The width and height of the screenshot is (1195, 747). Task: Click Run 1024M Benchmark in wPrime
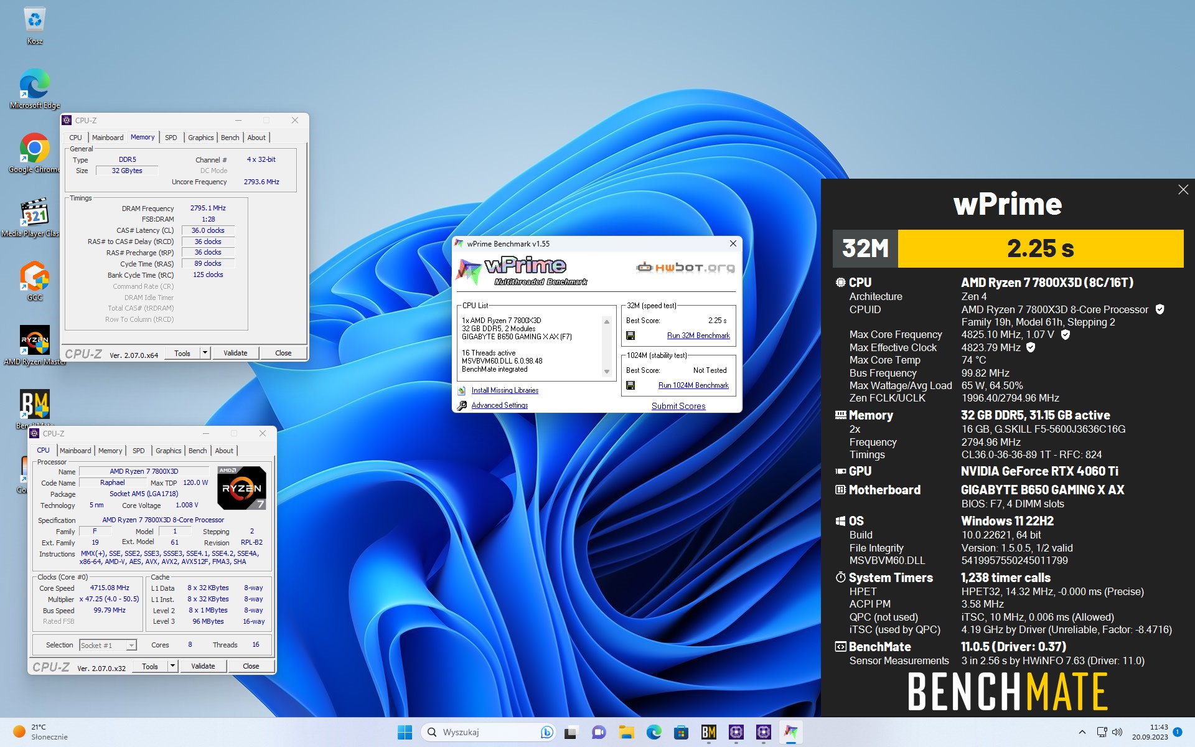693,385
